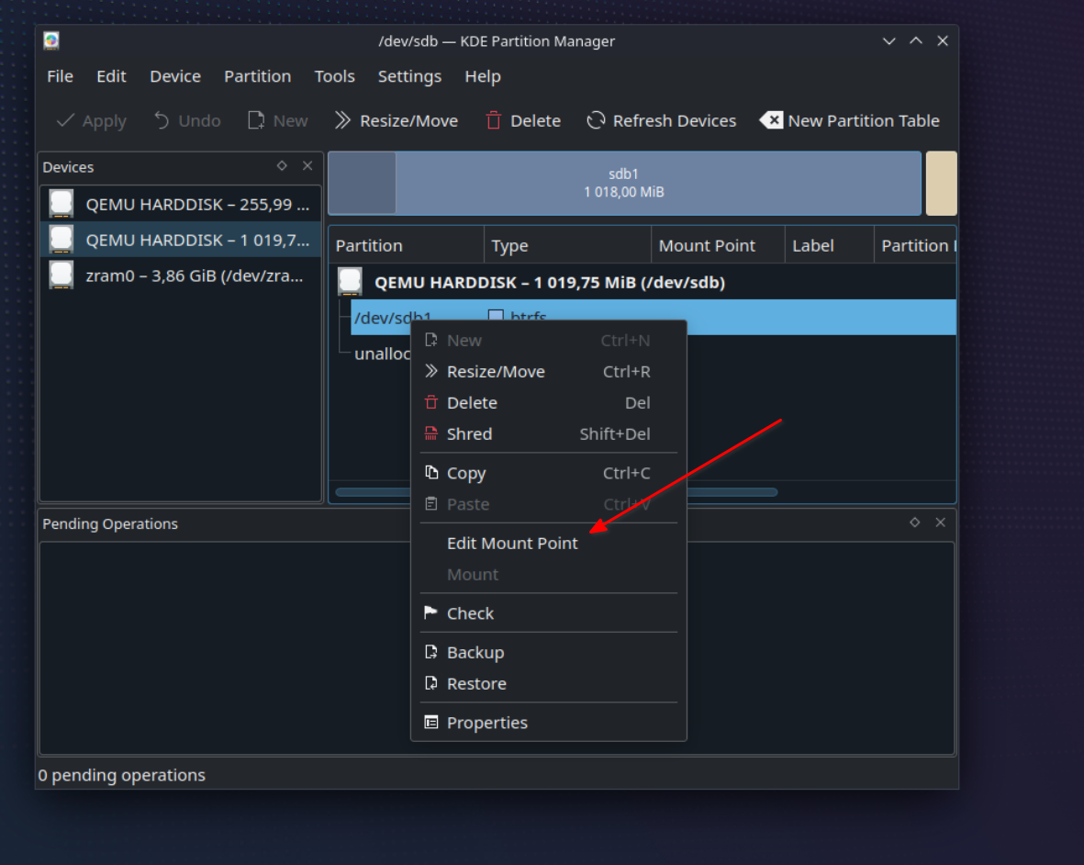This screenshot has width=1084, height=865.
Task: Click the Copy icon in the context menu
Action: click(x=431, y=472)
